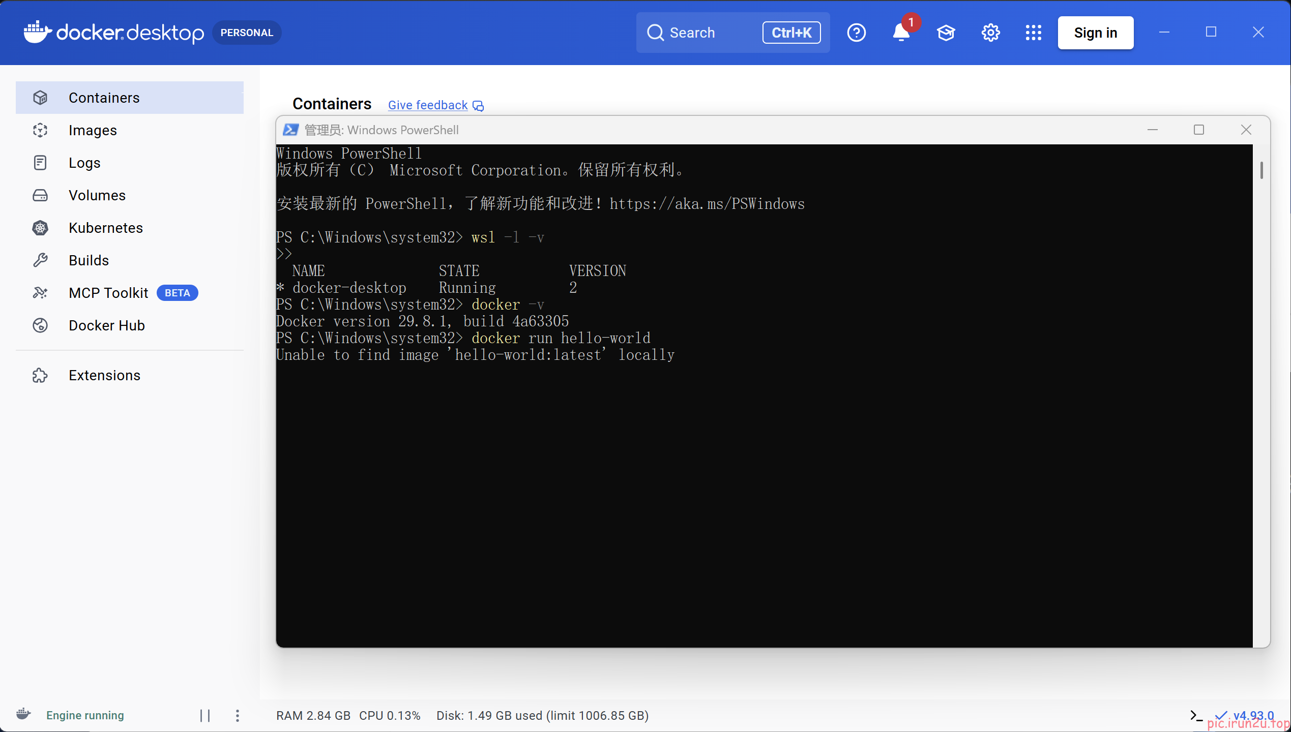Click the Sign in button

[1095, 33]
